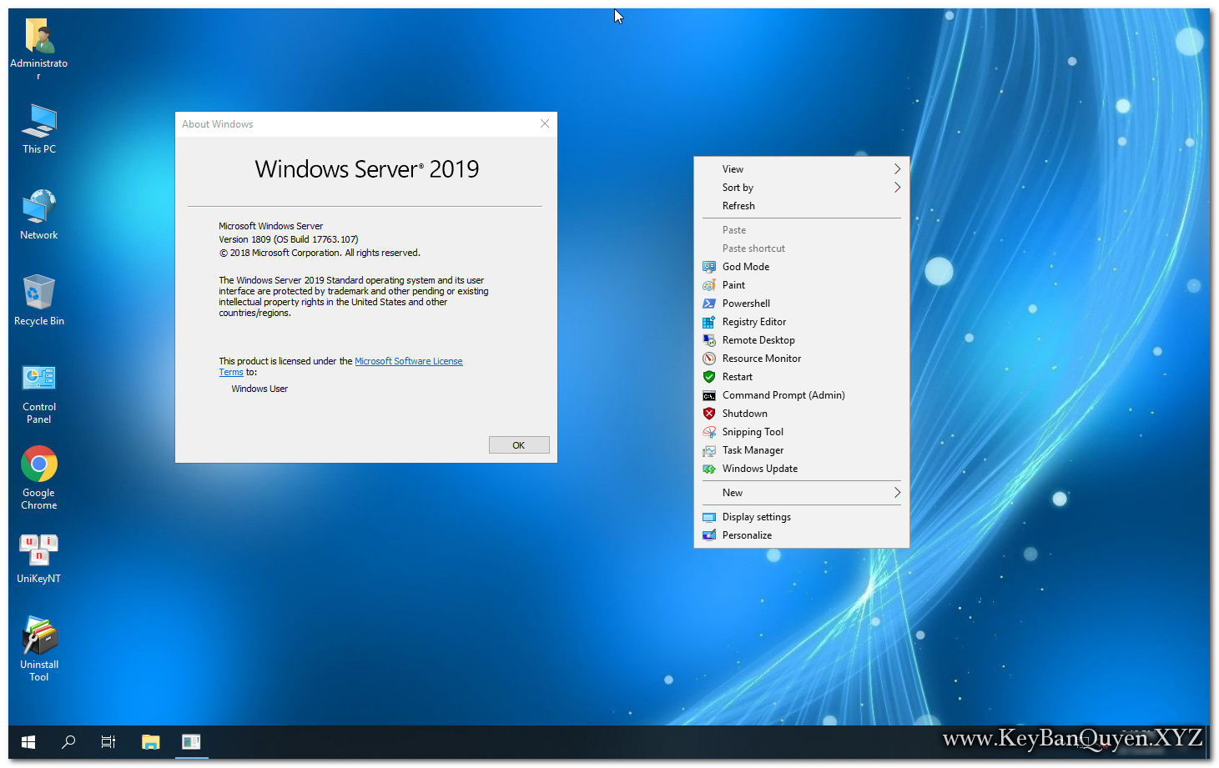Click the 'Version 1809 (OS Build 17763.107)' text

point(289,239)
